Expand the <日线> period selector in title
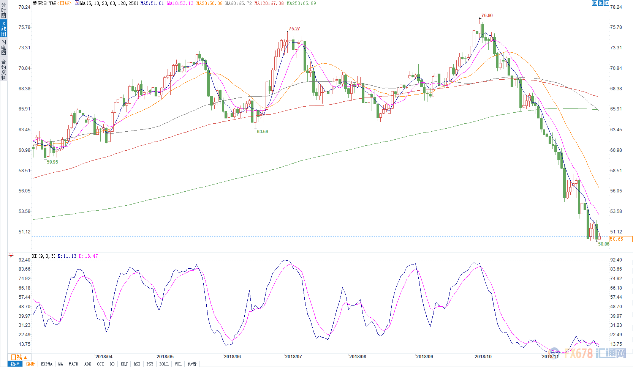 click(65, 3)
